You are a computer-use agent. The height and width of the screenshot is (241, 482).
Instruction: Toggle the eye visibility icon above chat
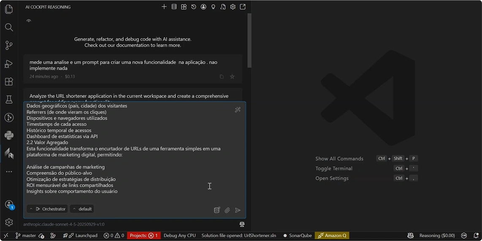click(x=29, y=21)
